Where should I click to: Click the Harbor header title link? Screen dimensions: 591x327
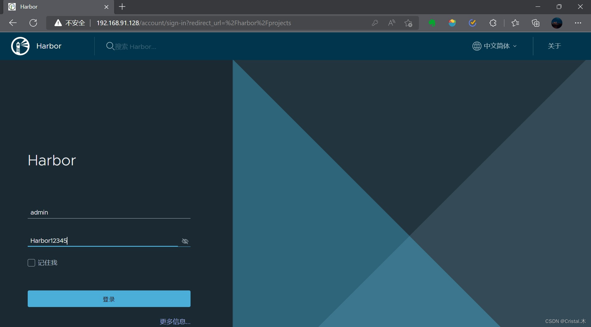click(x=49, y=46)
